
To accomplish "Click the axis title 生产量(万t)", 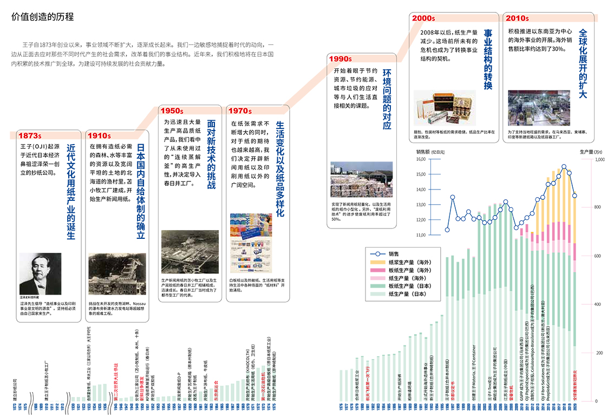I will [591, 152].
